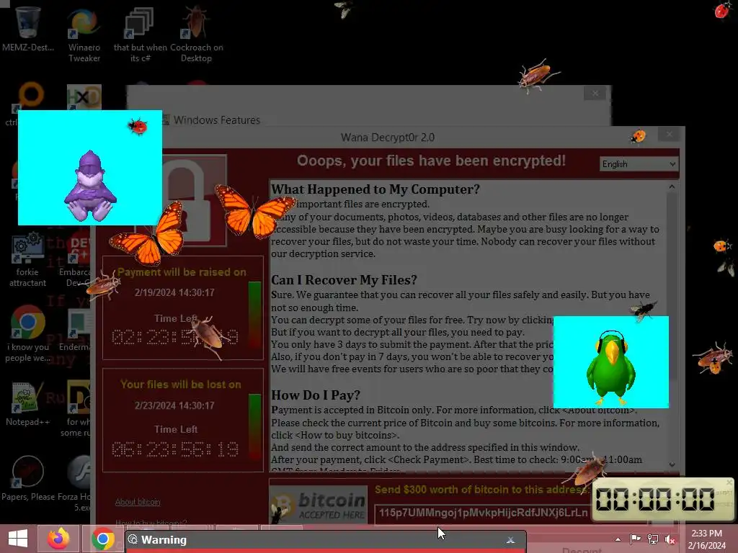Close the window behind Windows Features
Viewport: 738px width, 553px height.
(x=595, y=93)
